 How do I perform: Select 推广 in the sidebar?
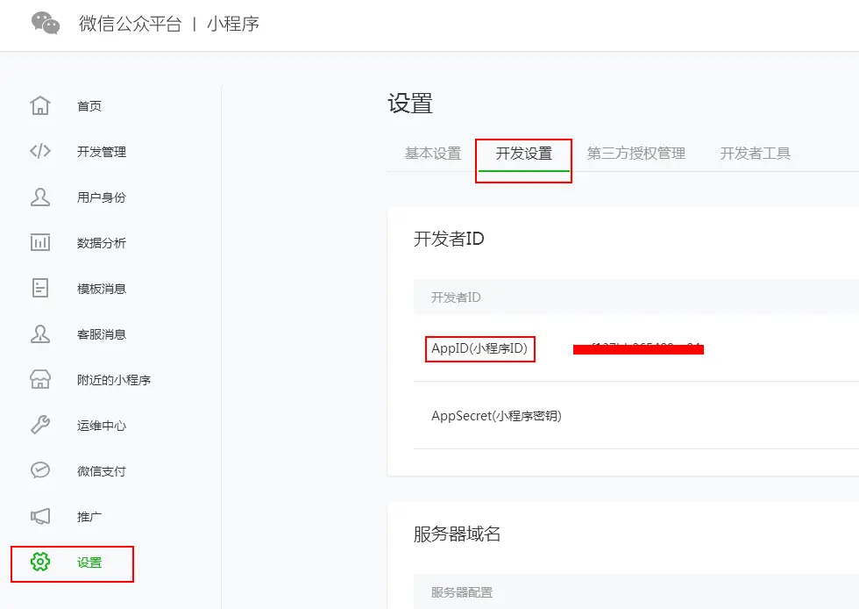[x=89, y=516]
